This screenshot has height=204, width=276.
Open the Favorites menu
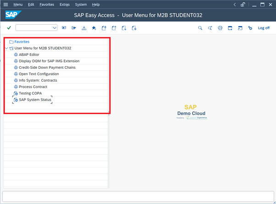point(46,5)
